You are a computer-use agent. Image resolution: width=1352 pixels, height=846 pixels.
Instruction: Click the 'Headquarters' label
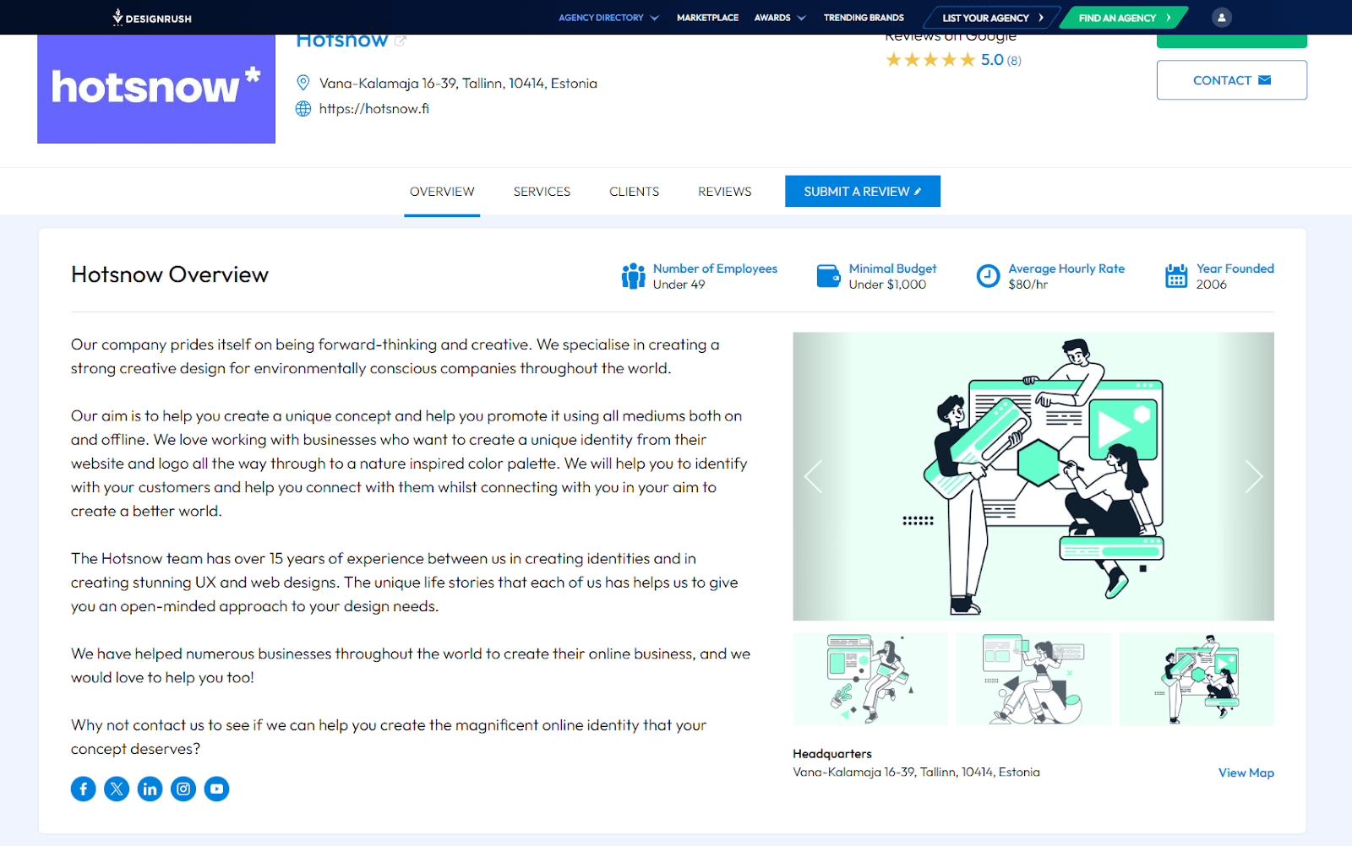(x=832, y=754)
